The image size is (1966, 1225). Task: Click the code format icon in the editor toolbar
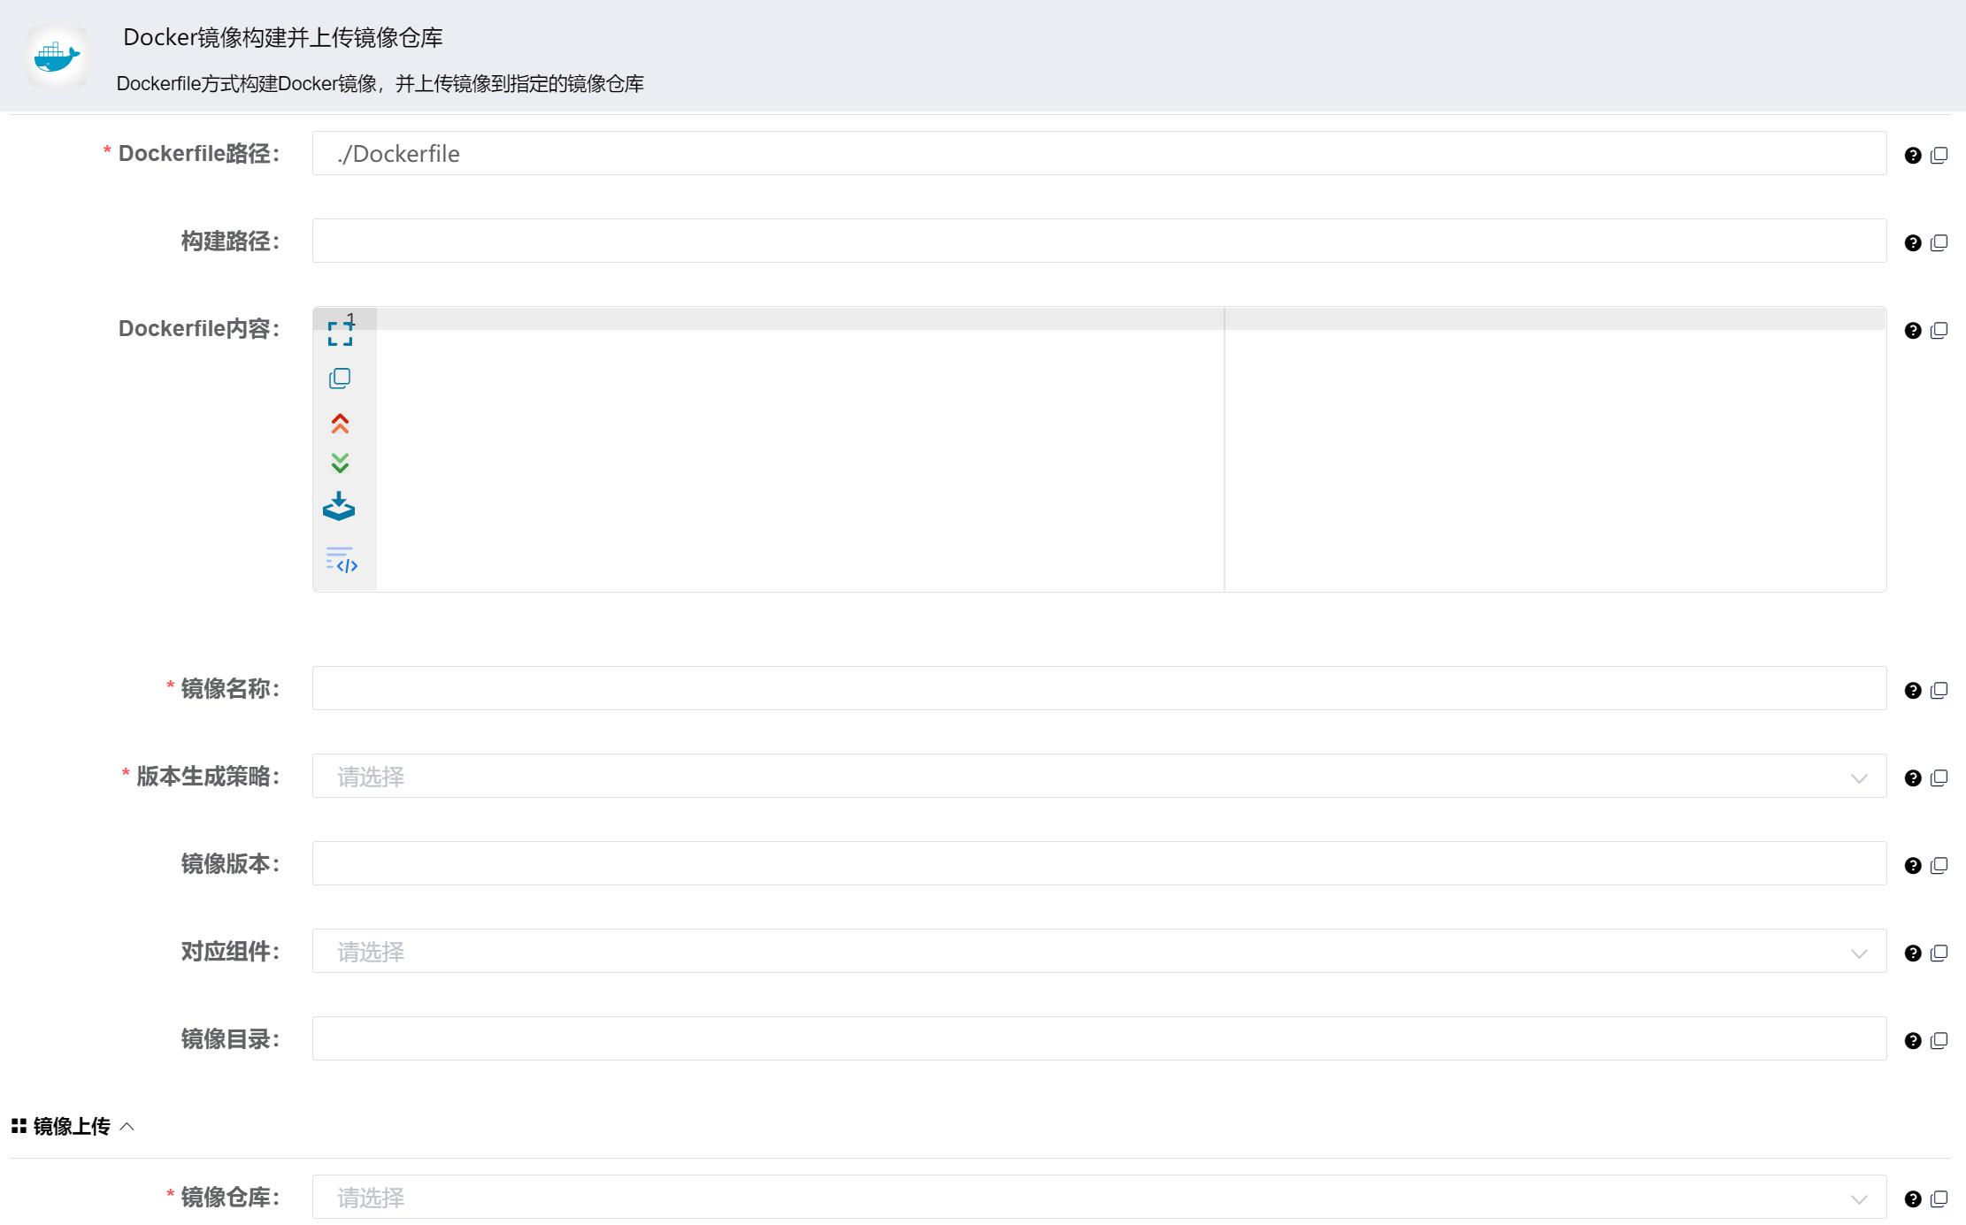[x=342, y=560]
